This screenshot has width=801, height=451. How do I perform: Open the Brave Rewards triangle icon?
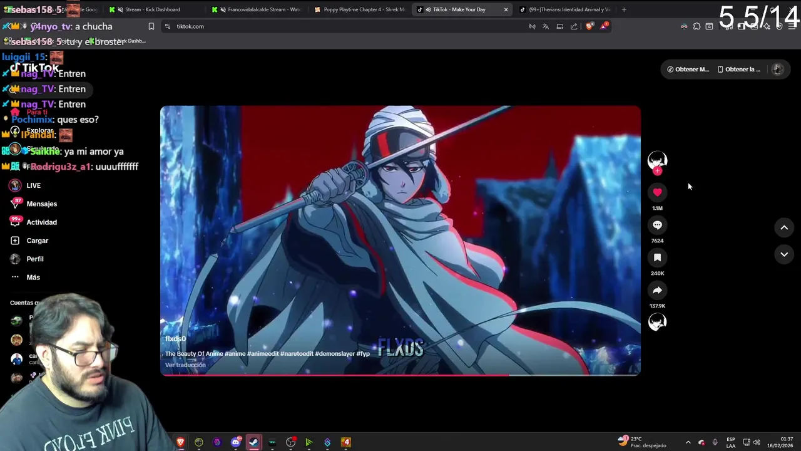point(604,26)
